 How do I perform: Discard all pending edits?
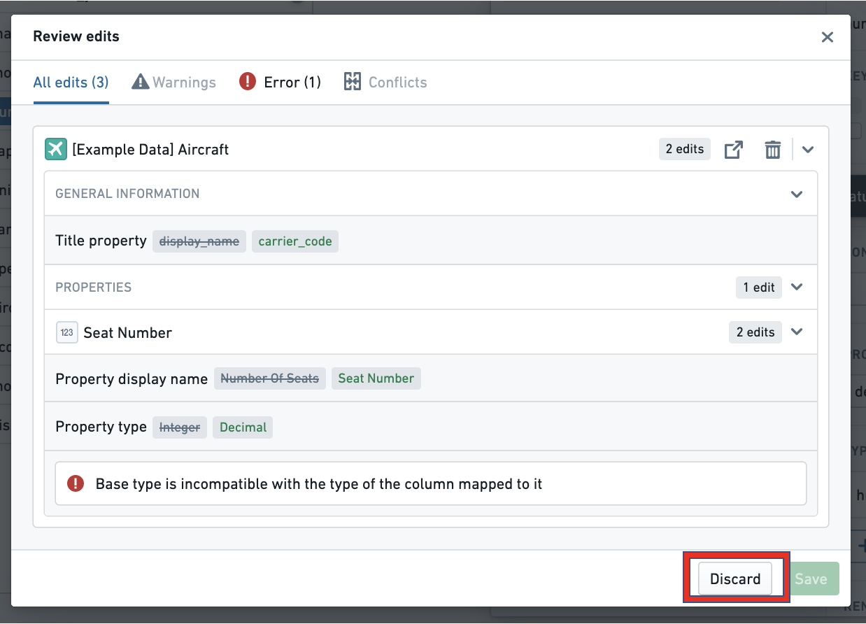coord(735,579)
